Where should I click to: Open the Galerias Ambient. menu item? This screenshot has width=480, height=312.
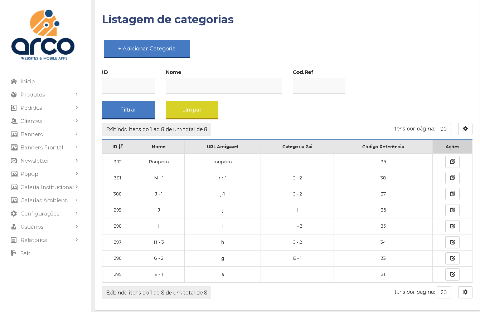coord(44,200)
